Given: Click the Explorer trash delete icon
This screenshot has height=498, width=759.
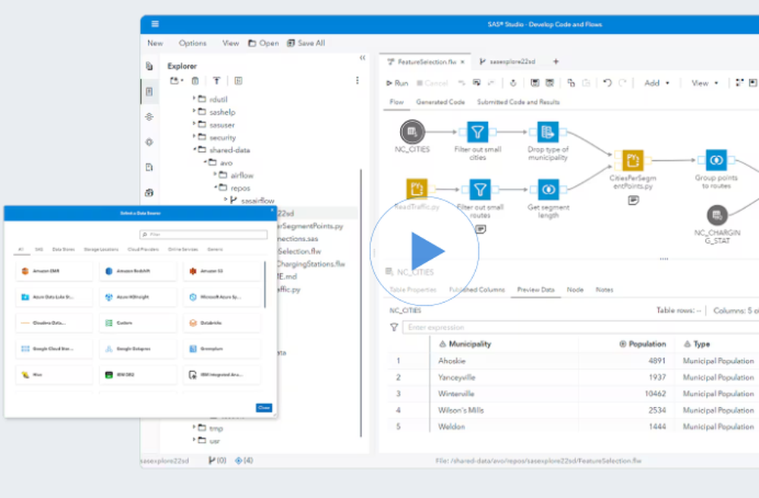Looking at the screenshot, I should point(195,80).
